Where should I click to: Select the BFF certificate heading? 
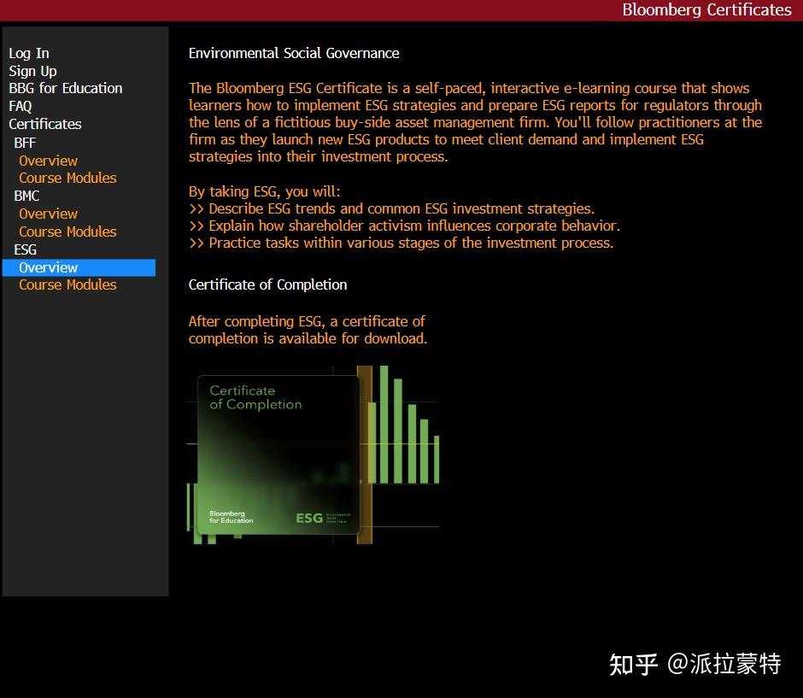[25, 143]
